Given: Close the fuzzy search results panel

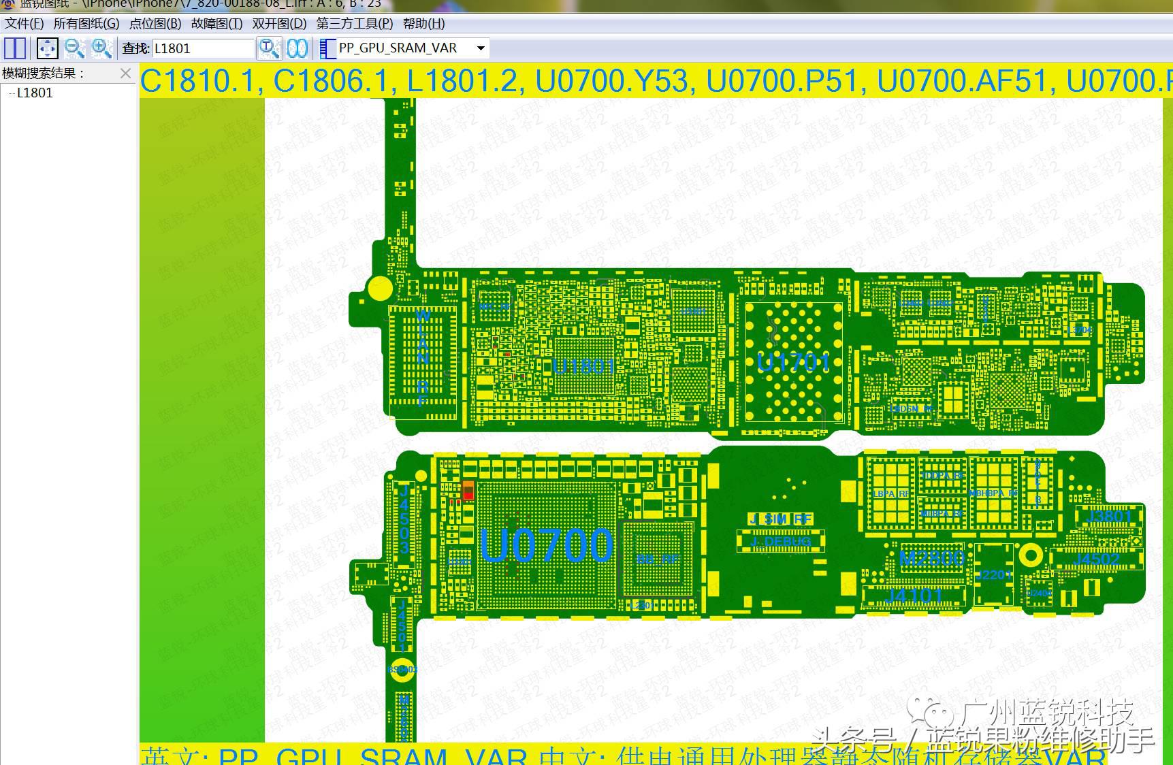Looking at the screenshot, I should [x=125, y=74].
